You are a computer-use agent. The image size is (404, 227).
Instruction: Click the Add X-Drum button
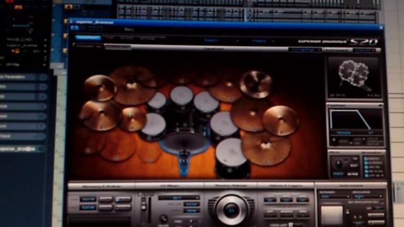pos(337,50)
